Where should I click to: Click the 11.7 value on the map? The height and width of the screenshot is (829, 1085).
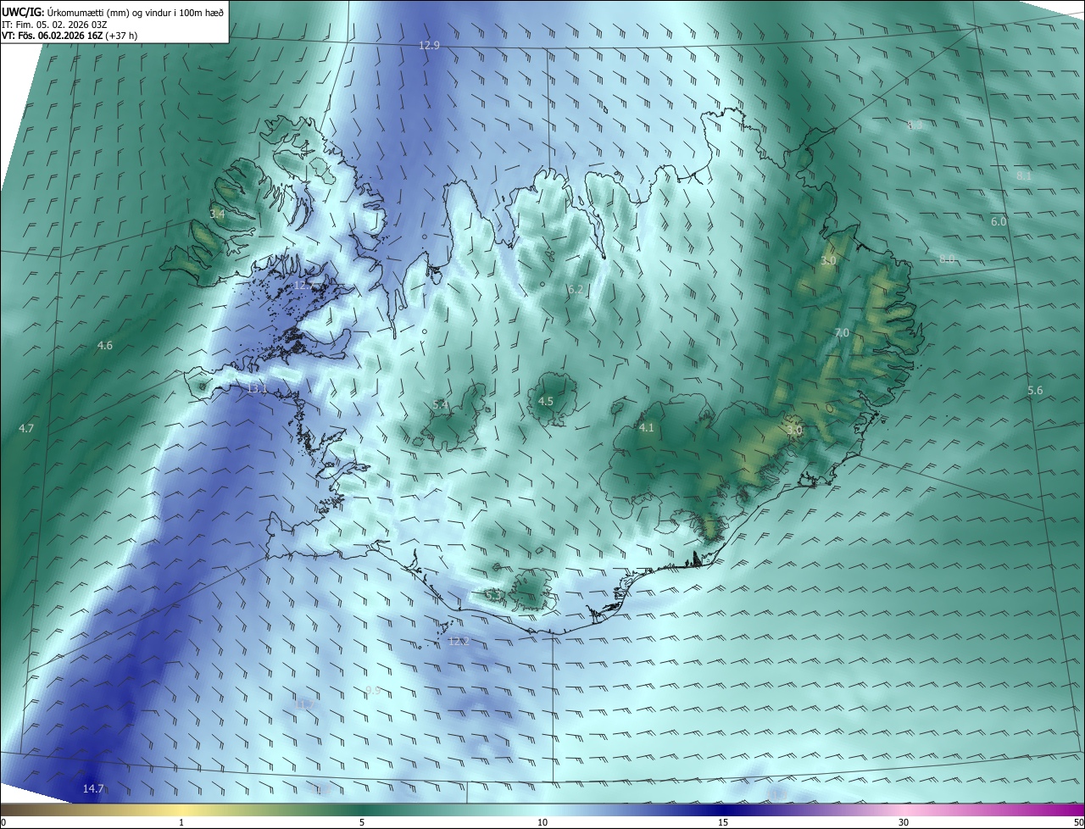point(303,704)
